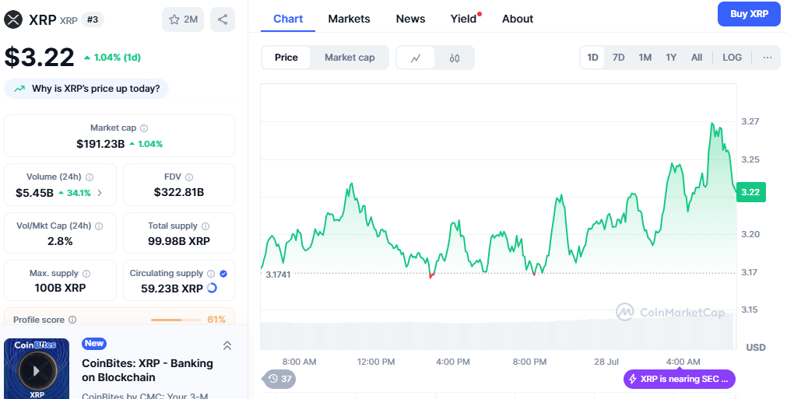Select the Price toggle
Viewport: 787px width, 399px height.
(x=286, y=58)
